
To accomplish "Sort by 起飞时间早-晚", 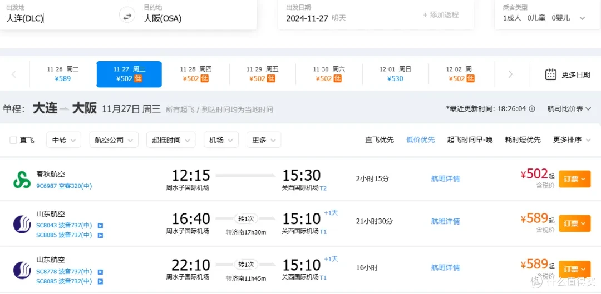I will (x=470, y=139).
